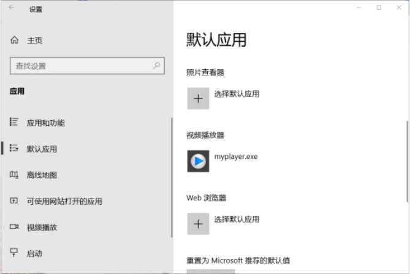Choose default app for Web 浏览器
The width and height of the screenshot is (410, 274).
click(x=237, y=219)
